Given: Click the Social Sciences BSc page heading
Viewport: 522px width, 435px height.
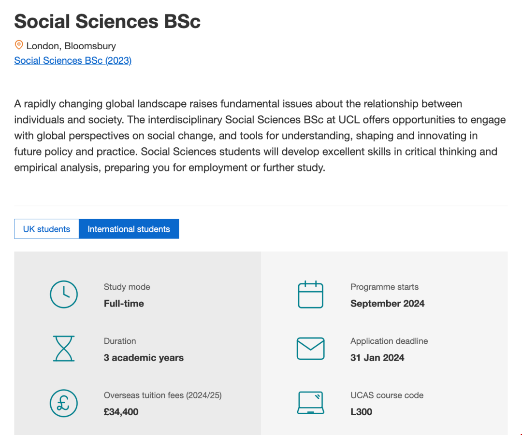Looking at the screenshot, I should 106,21.
